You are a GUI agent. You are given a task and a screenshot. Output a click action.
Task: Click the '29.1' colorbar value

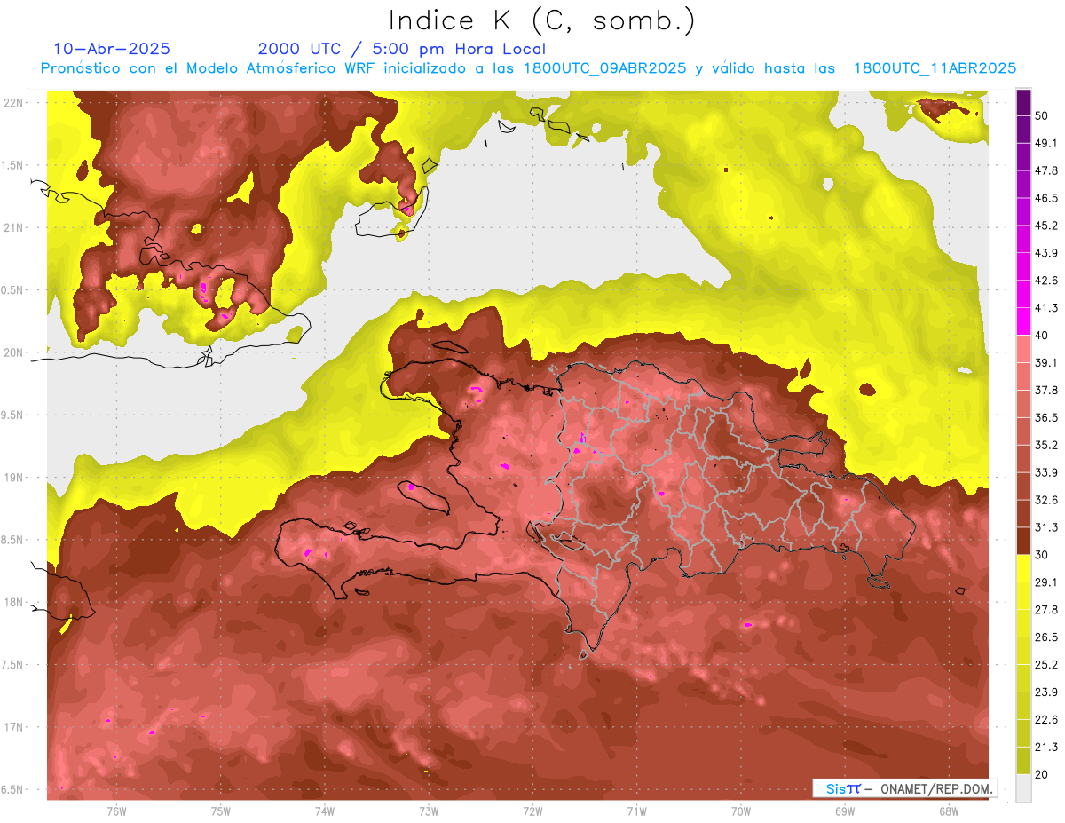[1046, 582]
